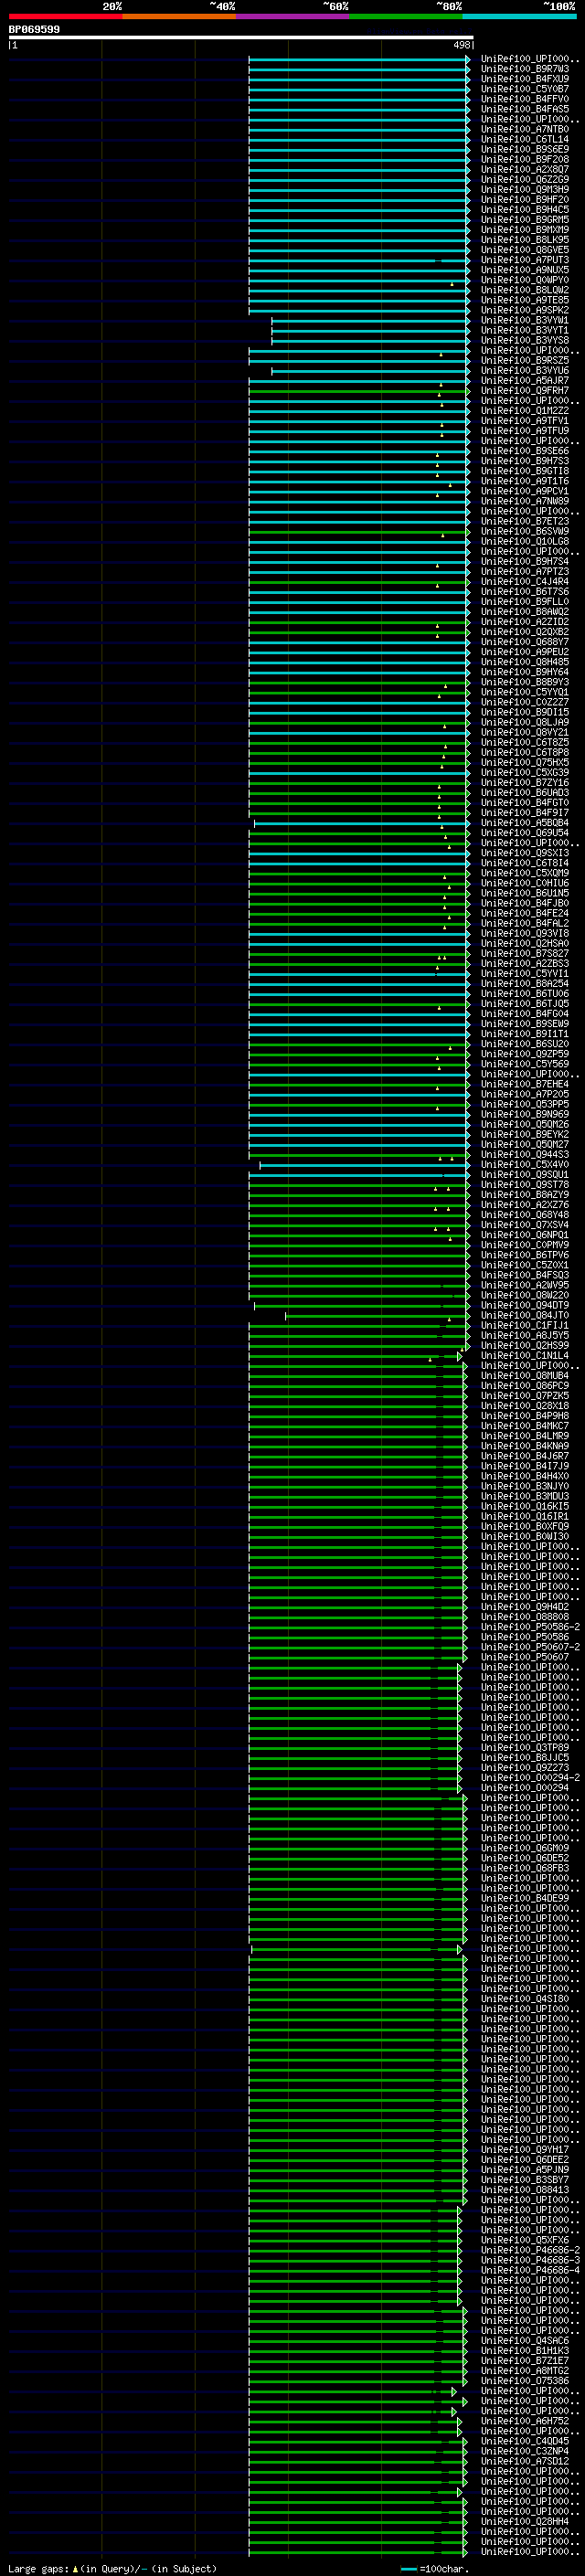
Task: Open UniRef100_Q94DT9 entry
Action: click(x=525, y=1305)
